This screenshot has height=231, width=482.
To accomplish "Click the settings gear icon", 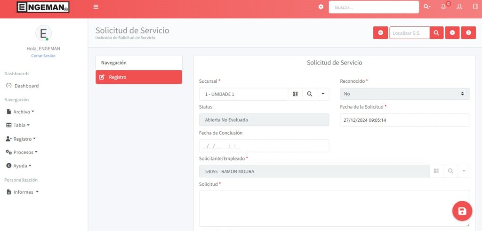I will [x=321, y=7].
